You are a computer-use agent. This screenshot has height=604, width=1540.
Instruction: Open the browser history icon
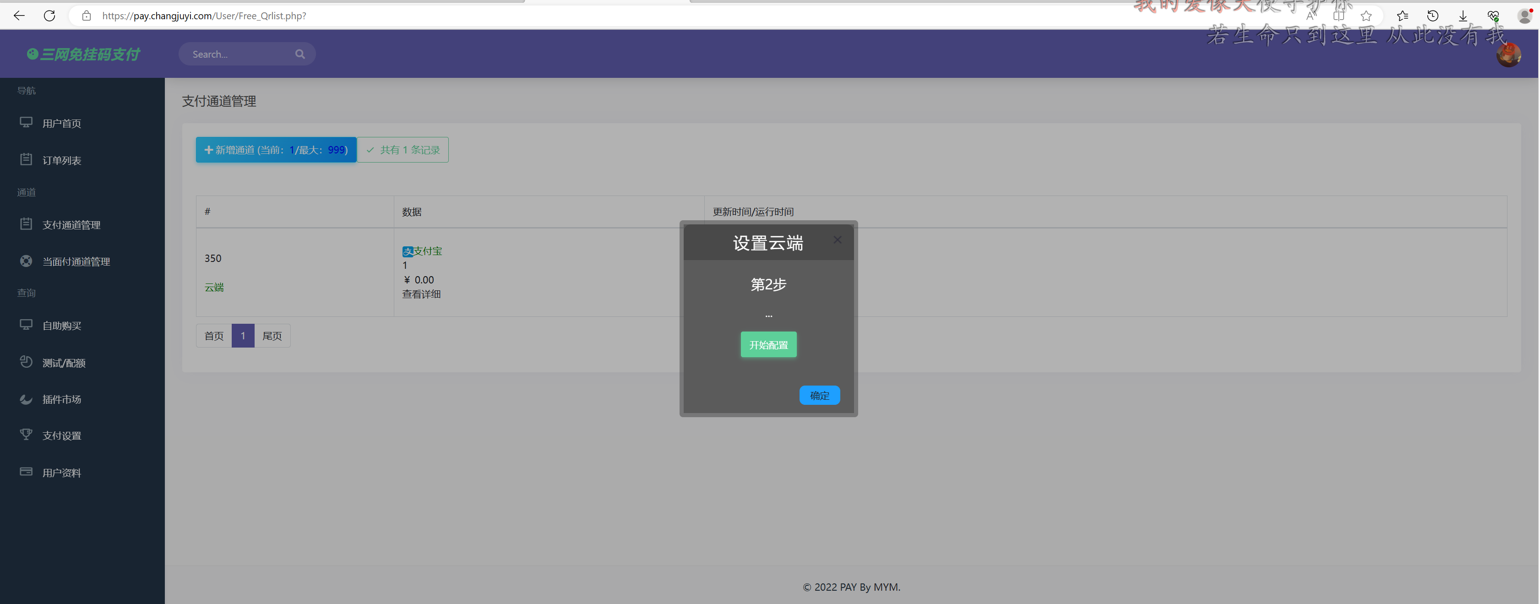(1432, 16)
